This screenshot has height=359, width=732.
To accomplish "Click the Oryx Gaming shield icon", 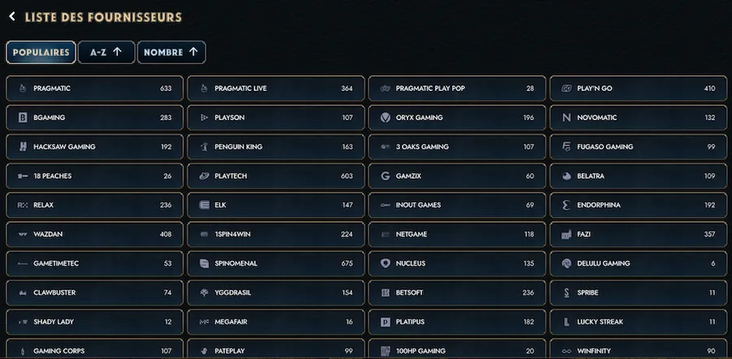I will point(386,118).
